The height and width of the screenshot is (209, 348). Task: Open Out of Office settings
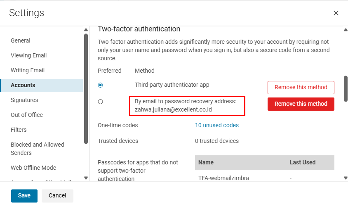(27, 115)
